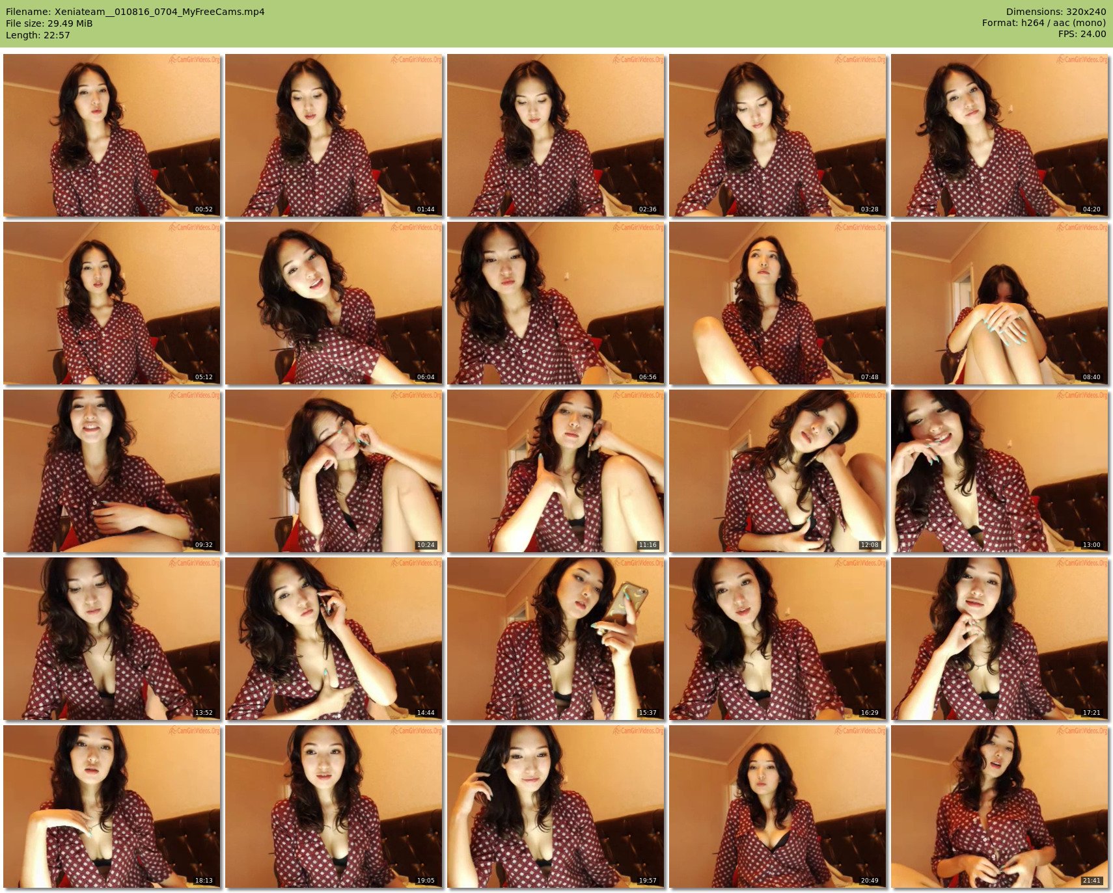Open the thumbnail timestamped 04:20
1113x893 pixels.
(x=1000, y=135)
